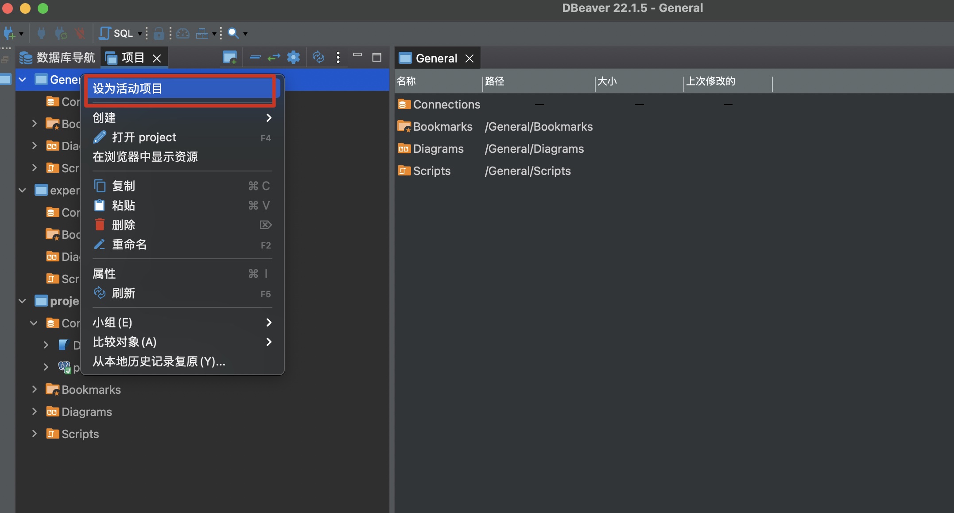Click the collapse all icon

coord(255,57)
